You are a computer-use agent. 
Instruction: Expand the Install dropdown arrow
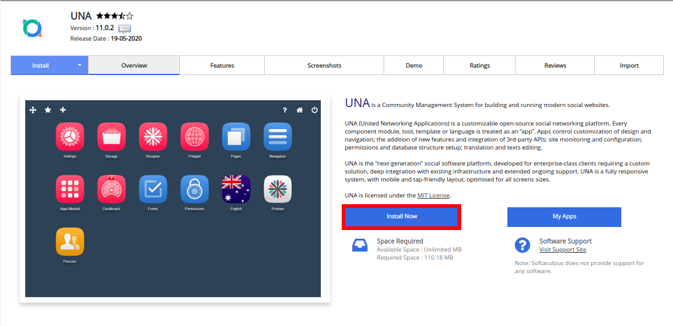79,65
